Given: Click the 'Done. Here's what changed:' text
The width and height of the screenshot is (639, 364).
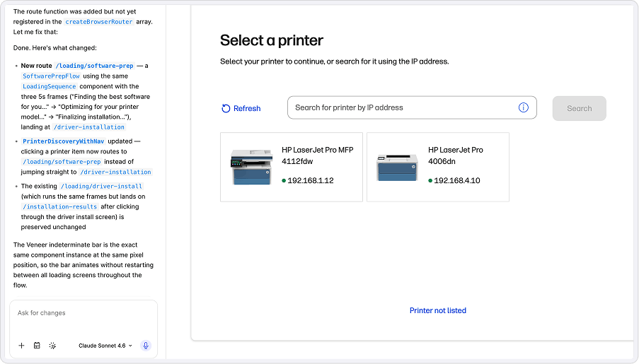Looking at the screenshot, I should coord(55,47).
